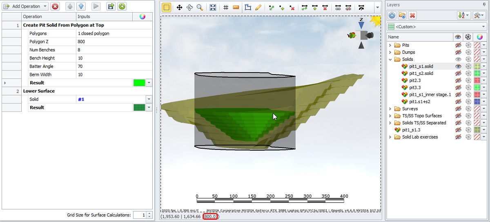This screenshot has width=490, height=222.
Task: Click the add point icon with green plus
Action: point(282,7)
